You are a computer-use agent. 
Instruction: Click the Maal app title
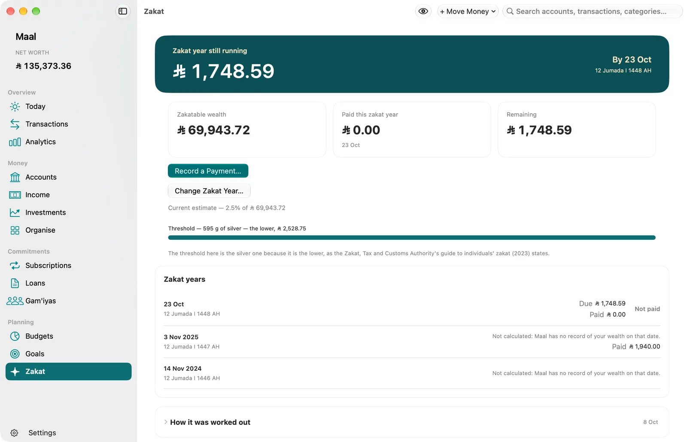[26, 37]
